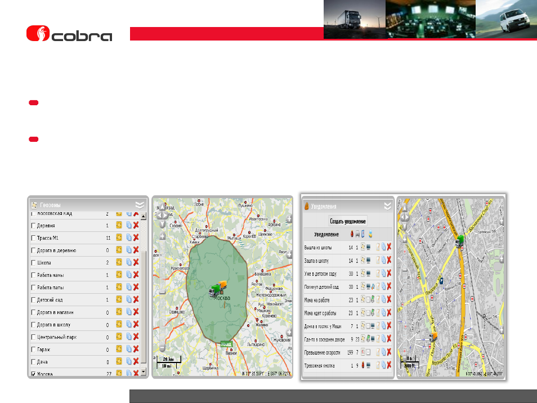Check the Детский сад geozone checkbox
Screen dimensions: 537x403
tap(33, 300)
